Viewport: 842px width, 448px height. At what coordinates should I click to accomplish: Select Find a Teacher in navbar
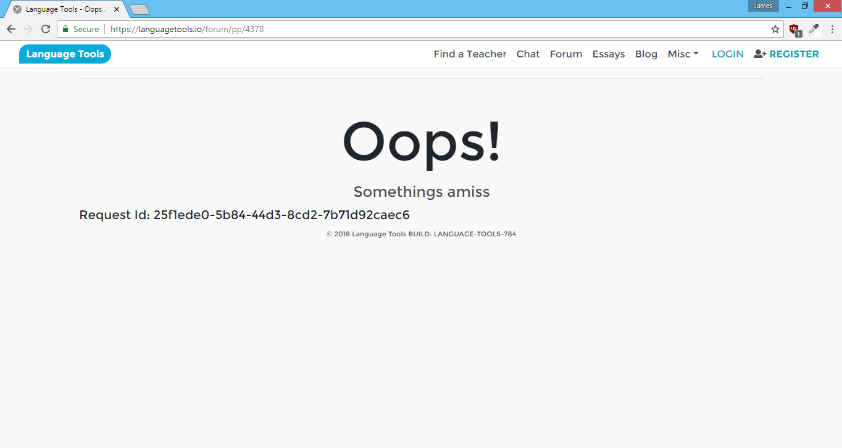[x=470, y=54]
